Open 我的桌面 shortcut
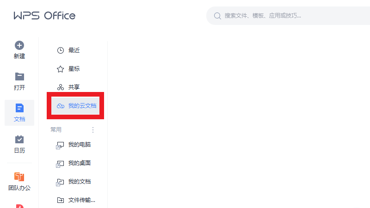The height and width of the screenshot is (208, 370). click(74, 163)
